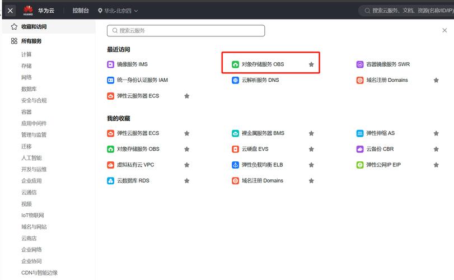Click the 容器镜像服务 SWR icon
The image size is (454, 280).
tap(360, 64)
